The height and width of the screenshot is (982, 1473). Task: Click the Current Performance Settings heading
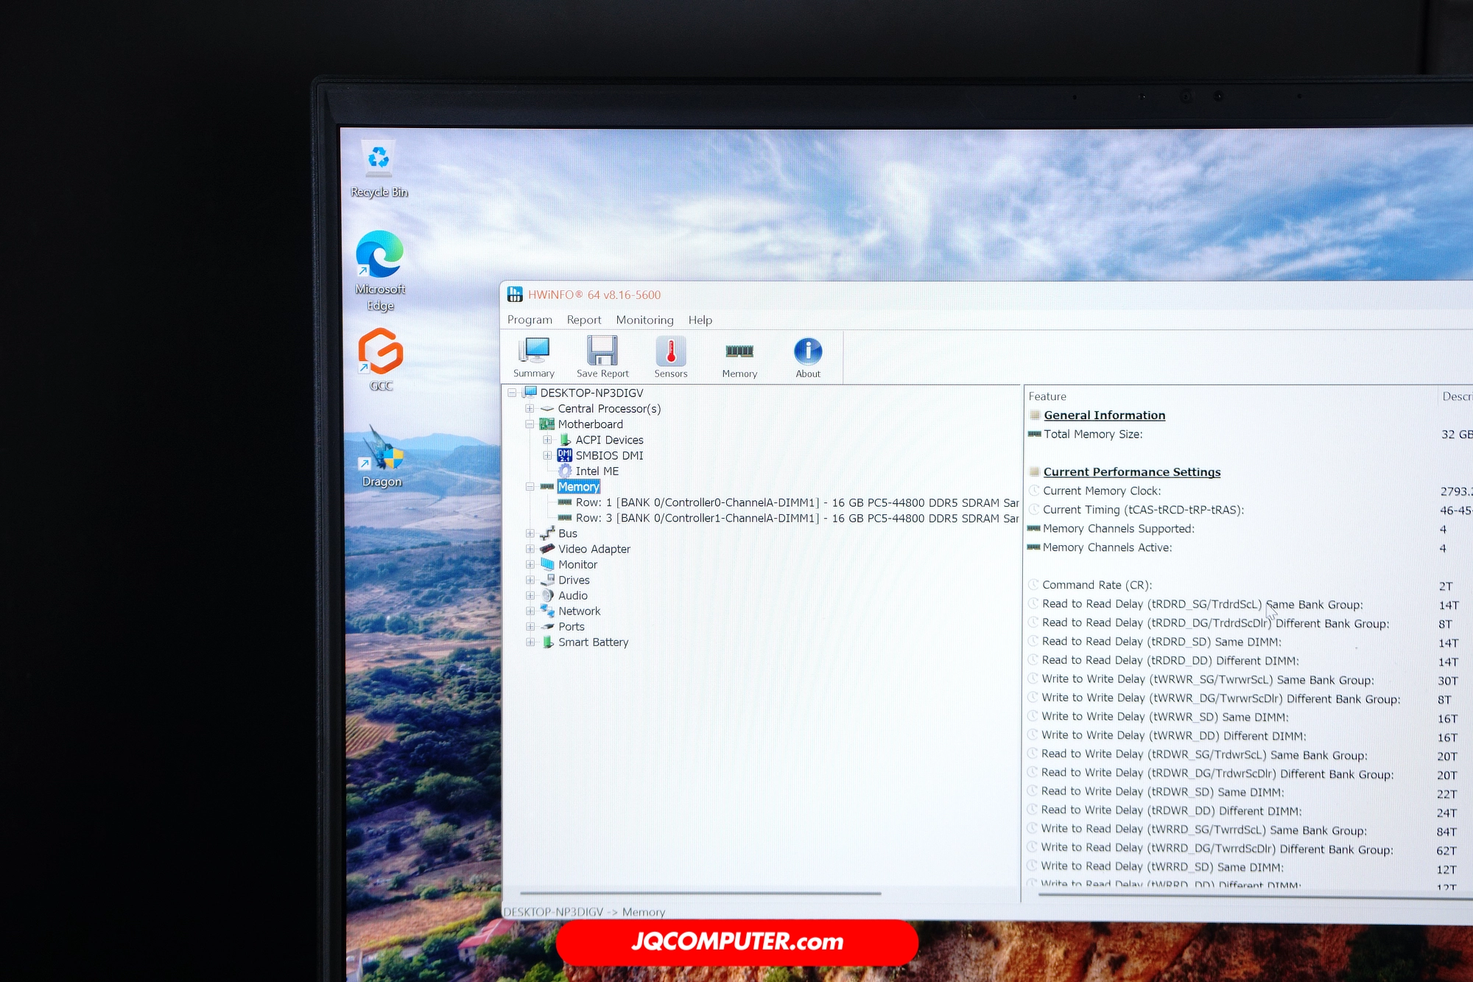point(1131,472)
